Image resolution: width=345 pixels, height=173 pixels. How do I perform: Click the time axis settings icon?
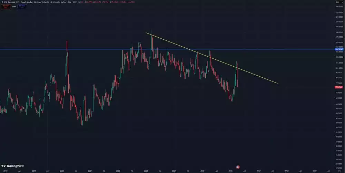339,171
